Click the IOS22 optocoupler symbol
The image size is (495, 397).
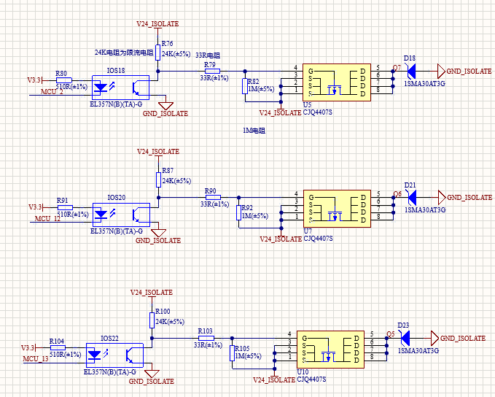pyautogui.click(x=113, y=355)
